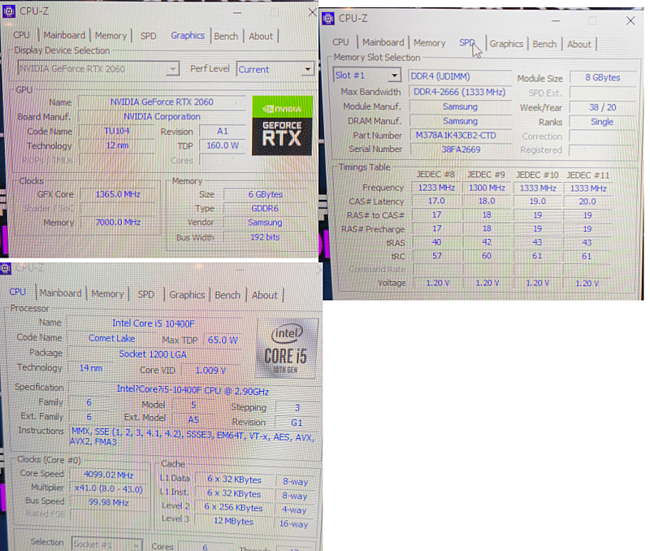Open the About tab in the Graphics window
Image resolution: width=650 pixels, height=551 pixels.
tap(260, 37)
